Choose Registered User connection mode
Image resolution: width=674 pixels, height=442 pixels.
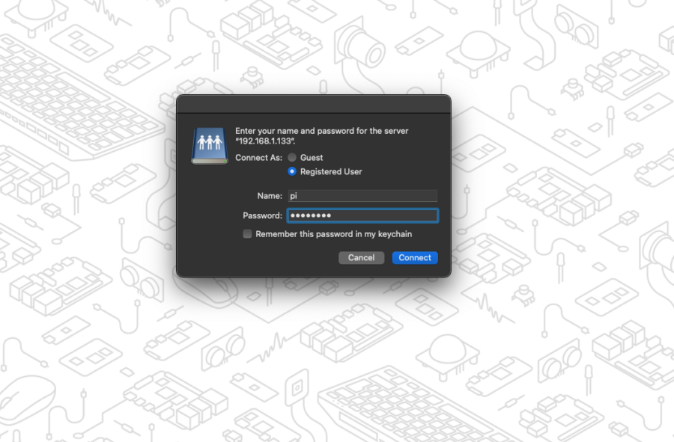pos(291,171)
